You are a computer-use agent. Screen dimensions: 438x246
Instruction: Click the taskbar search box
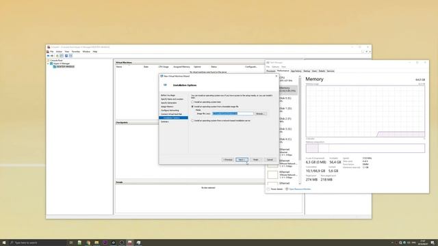click(38, 243)
